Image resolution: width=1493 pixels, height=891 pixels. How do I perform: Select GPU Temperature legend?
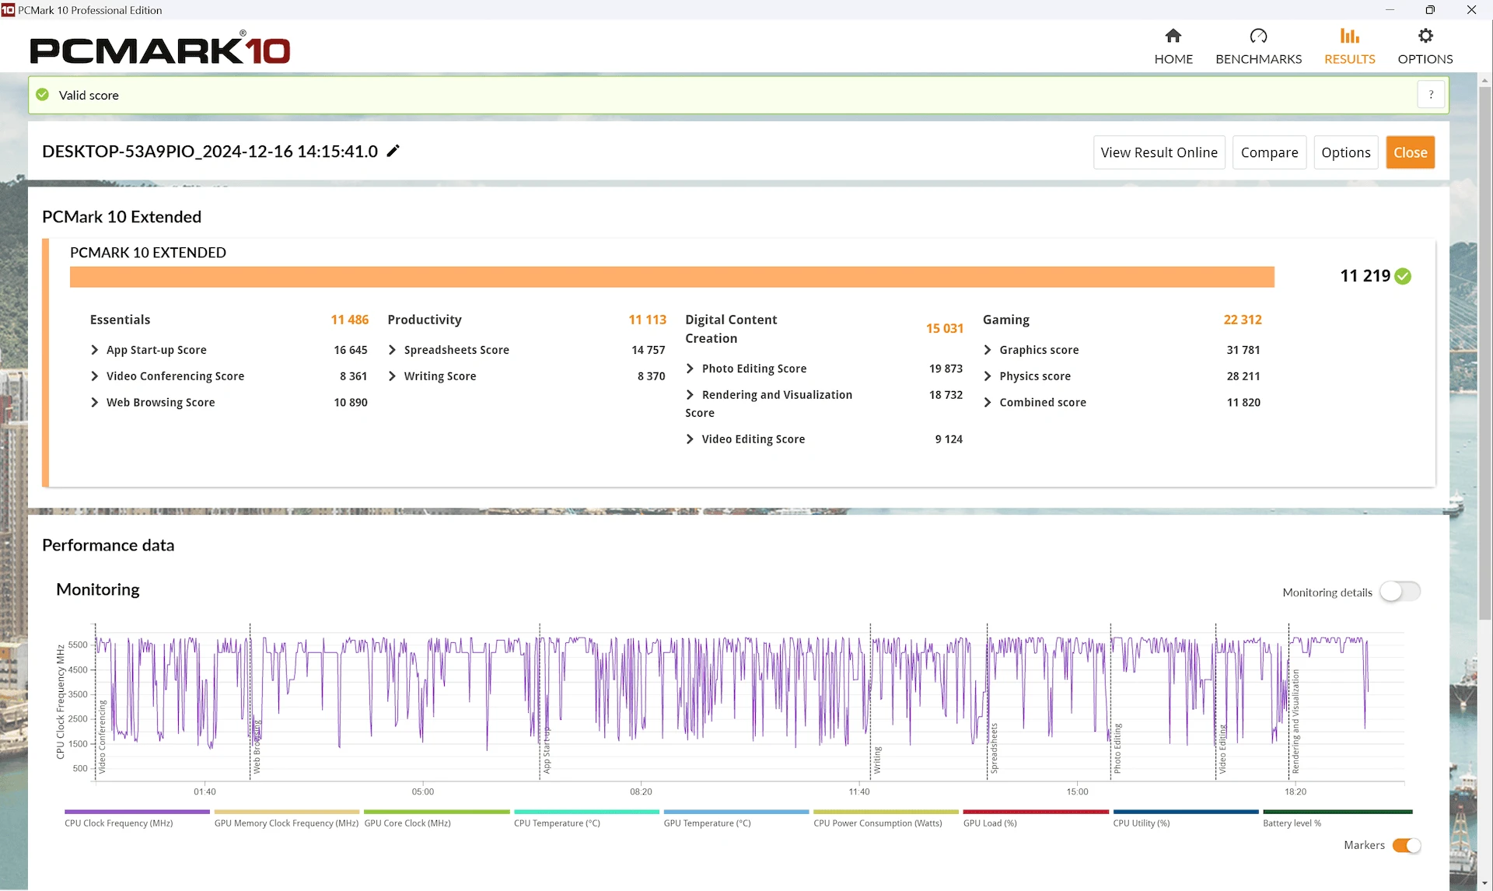pyautogui.click(x=736, y=818)
